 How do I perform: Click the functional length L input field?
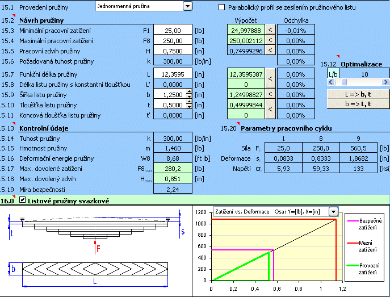click(x=173, y=74)
